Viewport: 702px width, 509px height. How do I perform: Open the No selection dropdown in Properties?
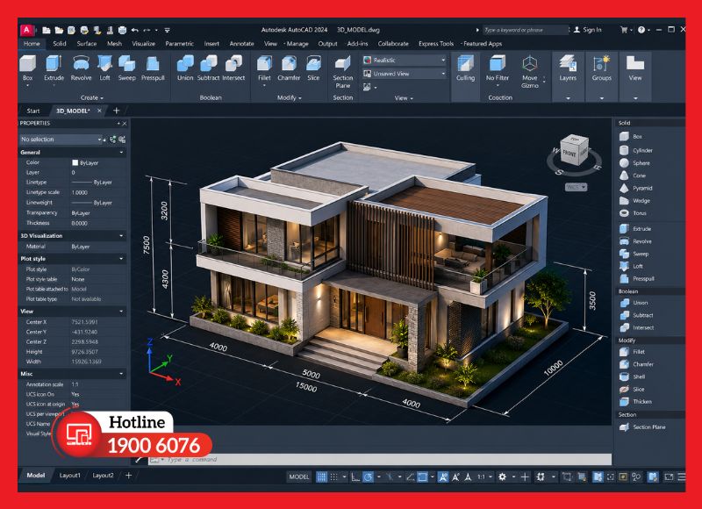point(61,140)
